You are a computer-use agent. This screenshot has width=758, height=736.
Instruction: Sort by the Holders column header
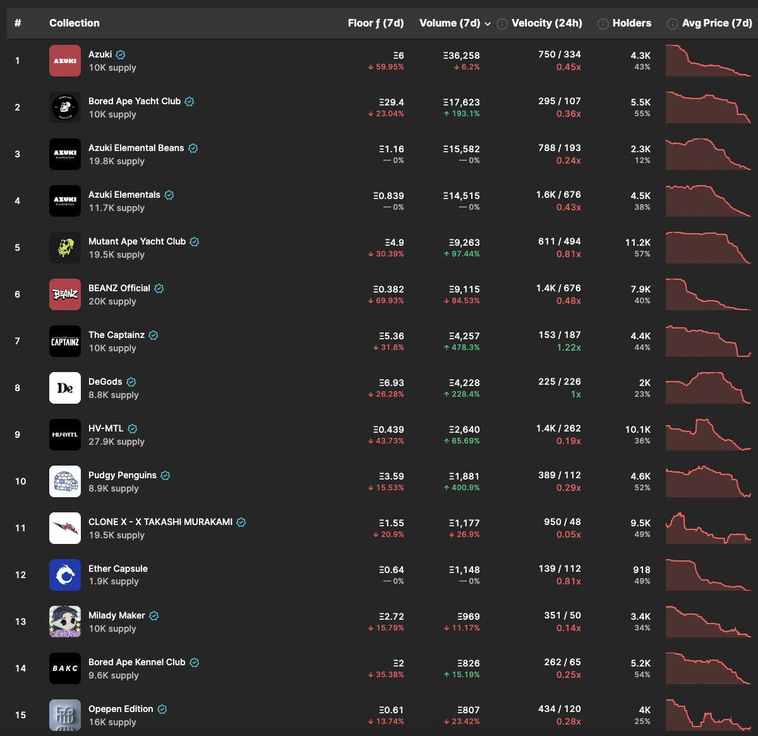click(632, 23)
